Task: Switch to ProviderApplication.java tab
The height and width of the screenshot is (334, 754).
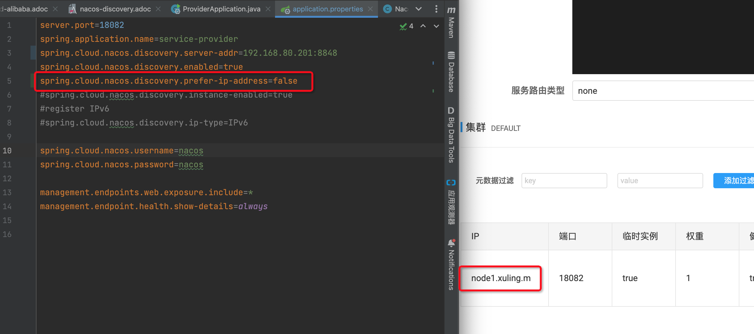Action: (221, 9)
